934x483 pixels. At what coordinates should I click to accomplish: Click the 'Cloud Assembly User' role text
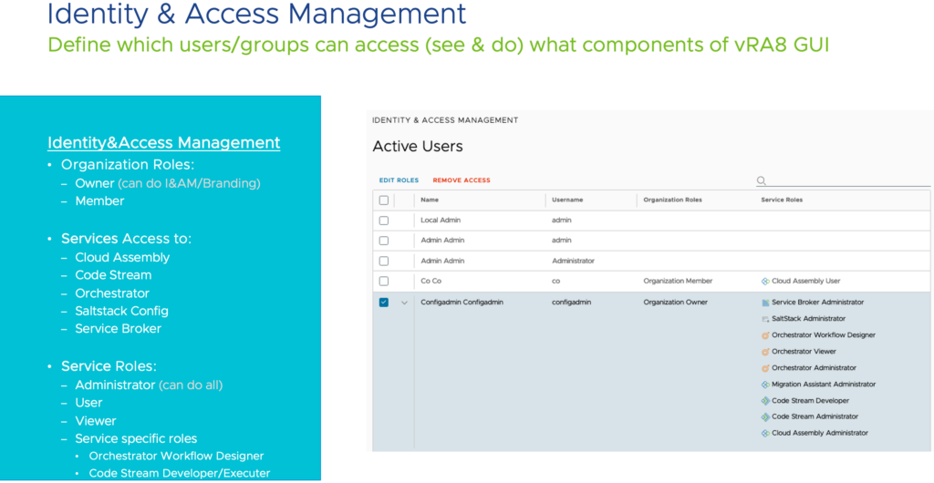pos(806,281)
